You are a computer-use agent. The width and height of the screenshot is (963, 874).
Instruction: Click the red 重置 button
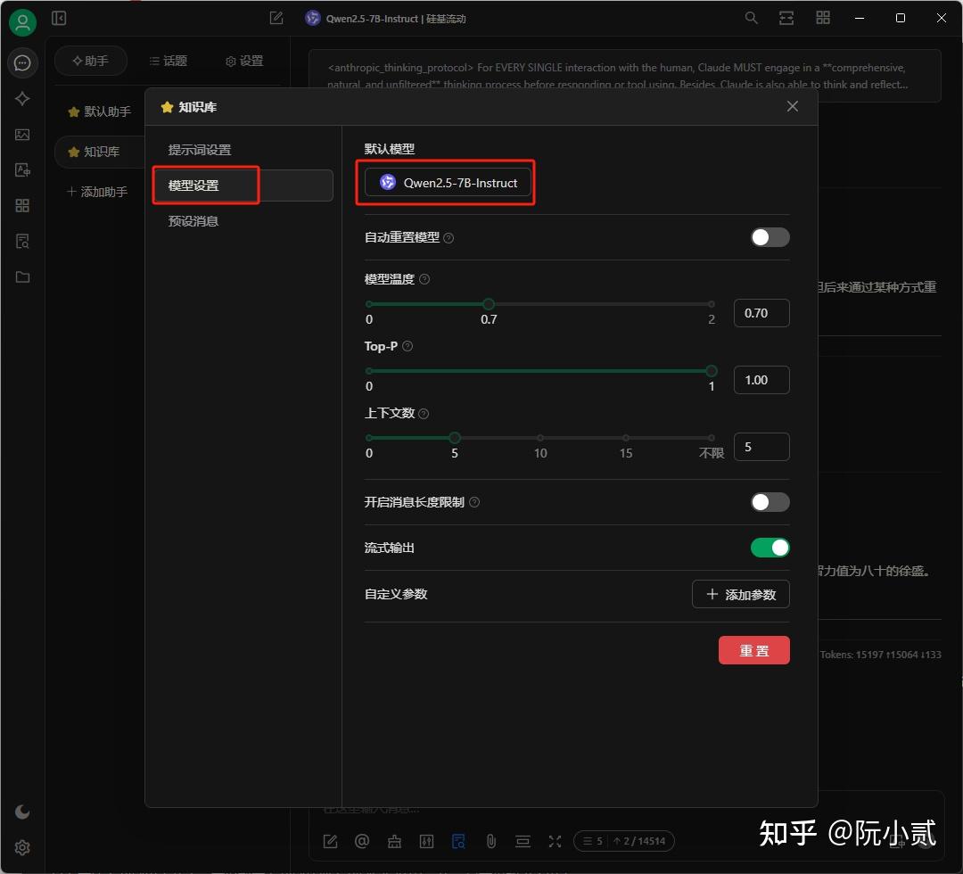point(754,650)
